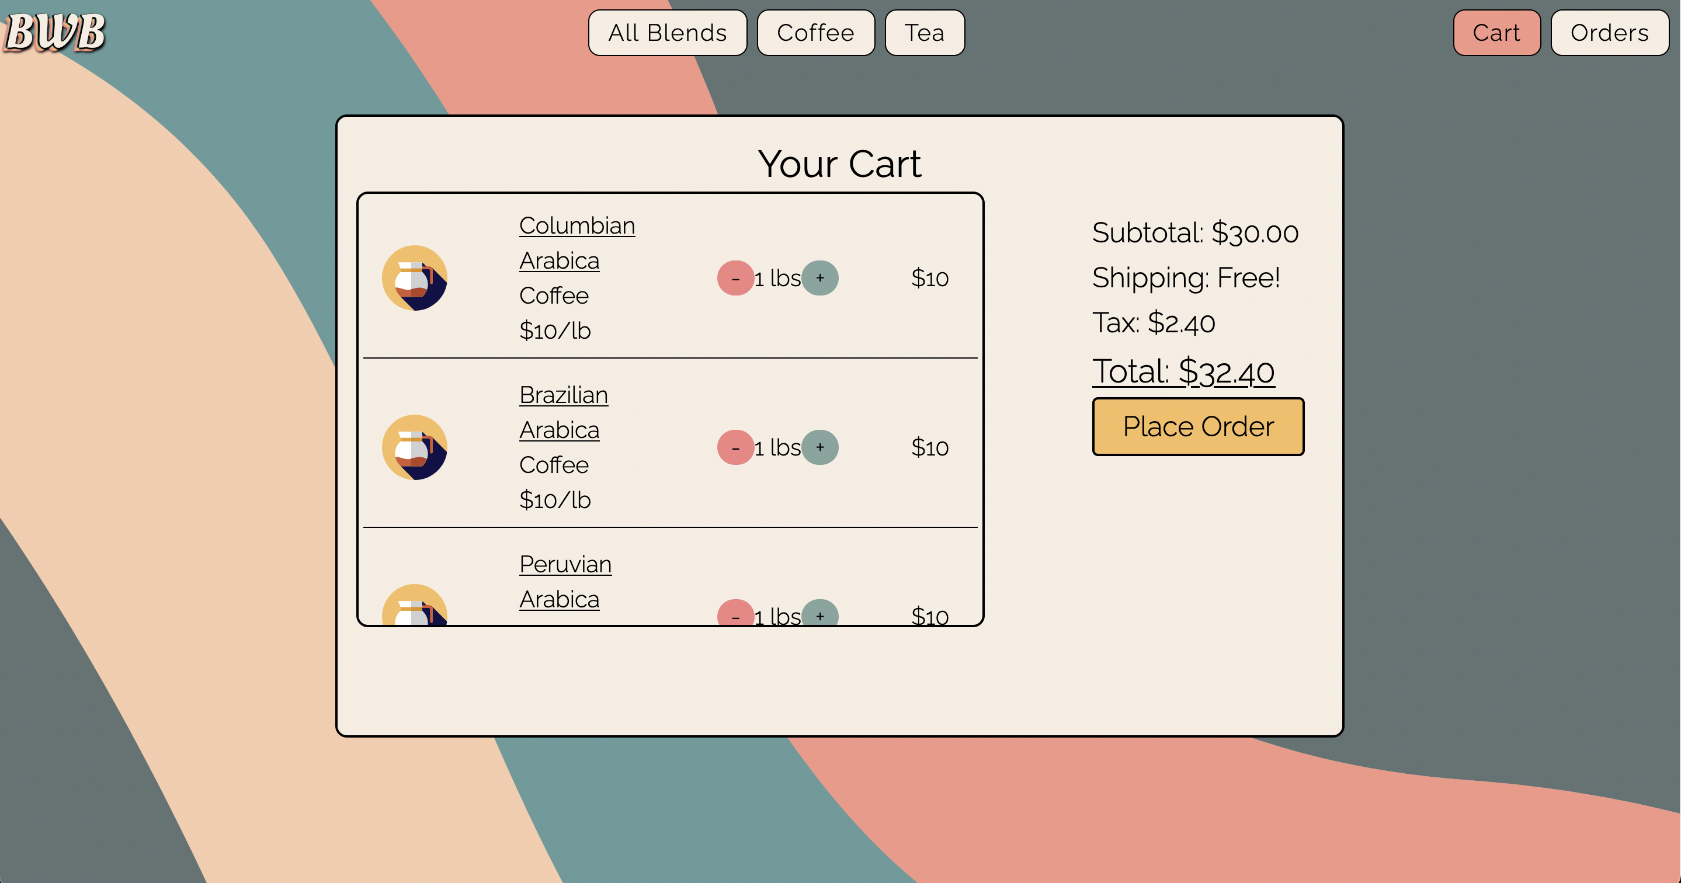The height and width of the screenshot is (883, 1681).
Task: Click the Your Cart heading
Action: point(839,163)
